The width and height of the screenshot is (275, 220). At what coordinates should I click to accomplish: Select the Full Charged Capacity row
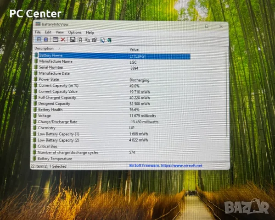click(112, 98)
